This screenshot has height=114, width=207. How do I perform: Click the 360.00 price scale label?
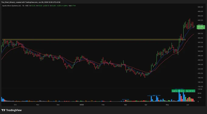coord(200,38)
